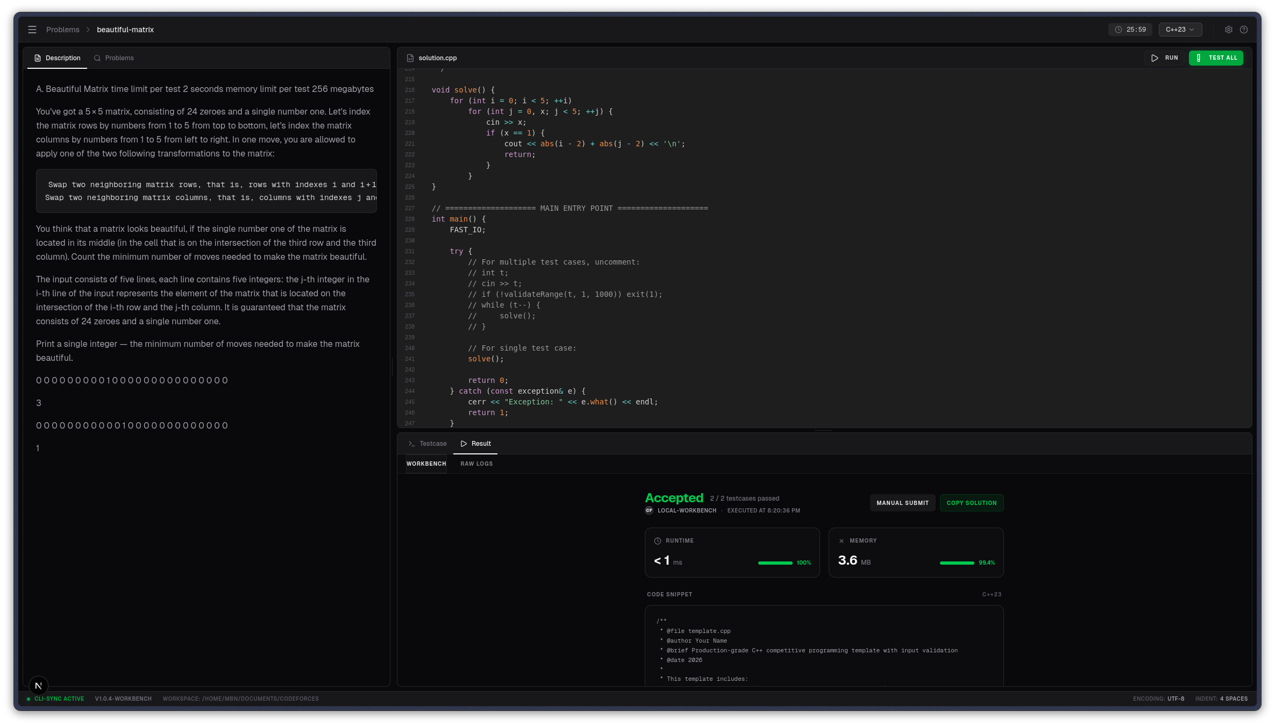Click the ENCODING: UTF-8 status entry
The height and width of the screenshot is (726, 1275).
click(x=1158, y=699)
